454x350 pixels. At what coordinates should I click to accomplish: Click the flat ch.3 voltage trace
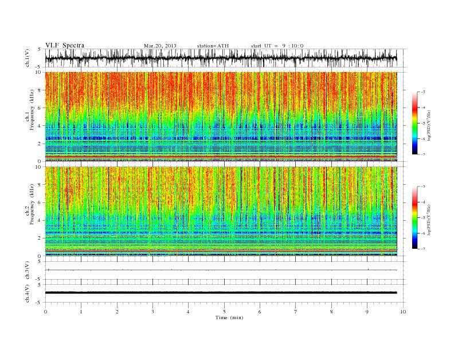coord(221,270)
